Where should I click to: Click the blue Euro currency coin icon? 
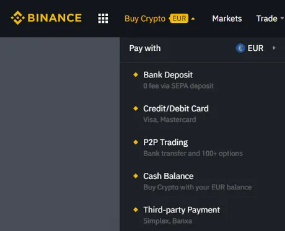(240, 48)
